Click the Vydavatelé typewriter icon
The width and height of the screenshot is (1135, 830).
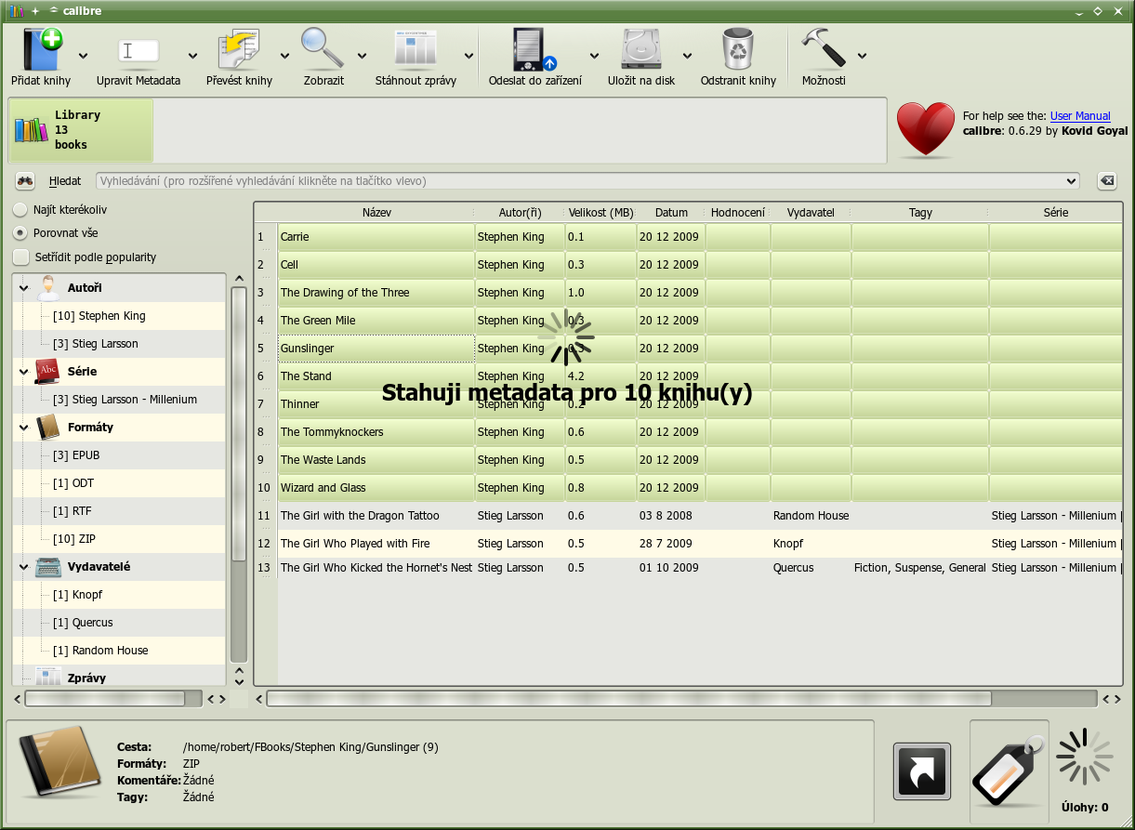coord(48,567)
